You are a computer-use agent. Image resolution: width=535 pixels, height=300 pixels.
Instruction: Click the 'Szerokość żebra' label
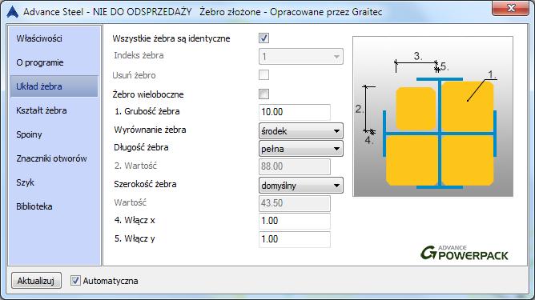tap(145, 185)
